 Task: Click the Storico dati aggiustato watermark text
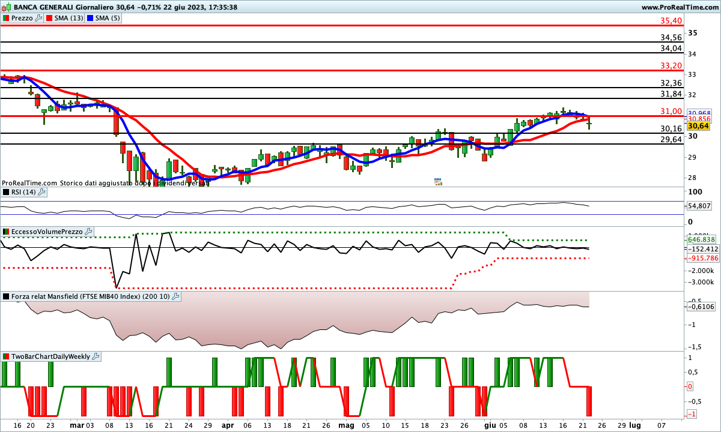135,183
